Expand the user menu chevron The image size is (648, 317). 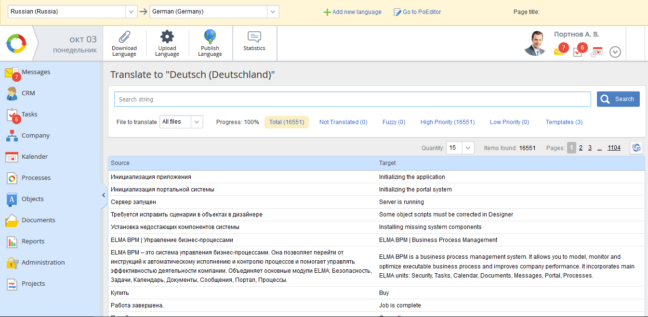click(x=615, y=52)
